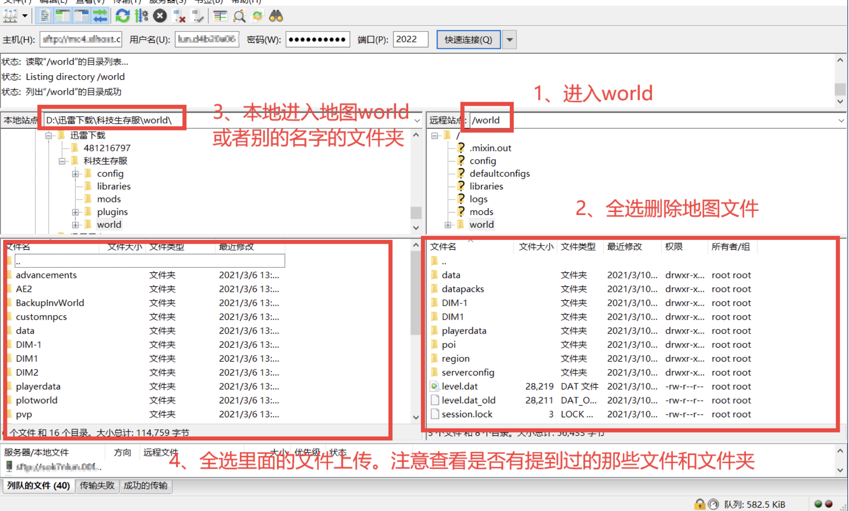Sort remote list by 文件大小 column
The width and height of the screenshot is (849, 511).
point(536,247)
